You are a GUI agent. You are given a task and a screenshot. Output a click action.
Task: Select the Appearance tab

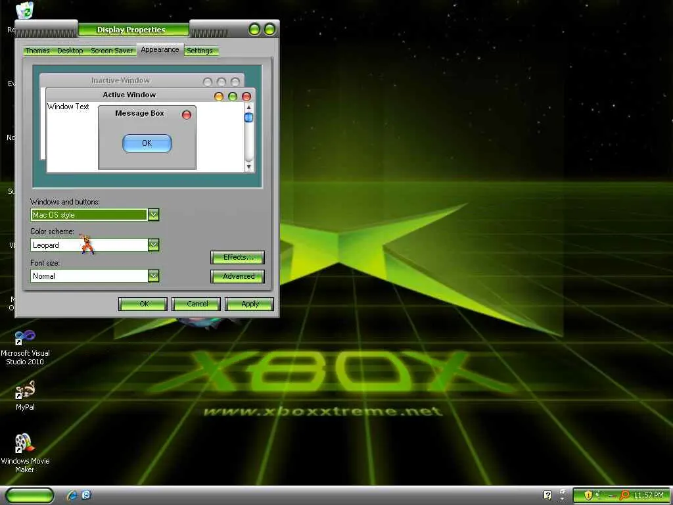[x=160, y=50]
